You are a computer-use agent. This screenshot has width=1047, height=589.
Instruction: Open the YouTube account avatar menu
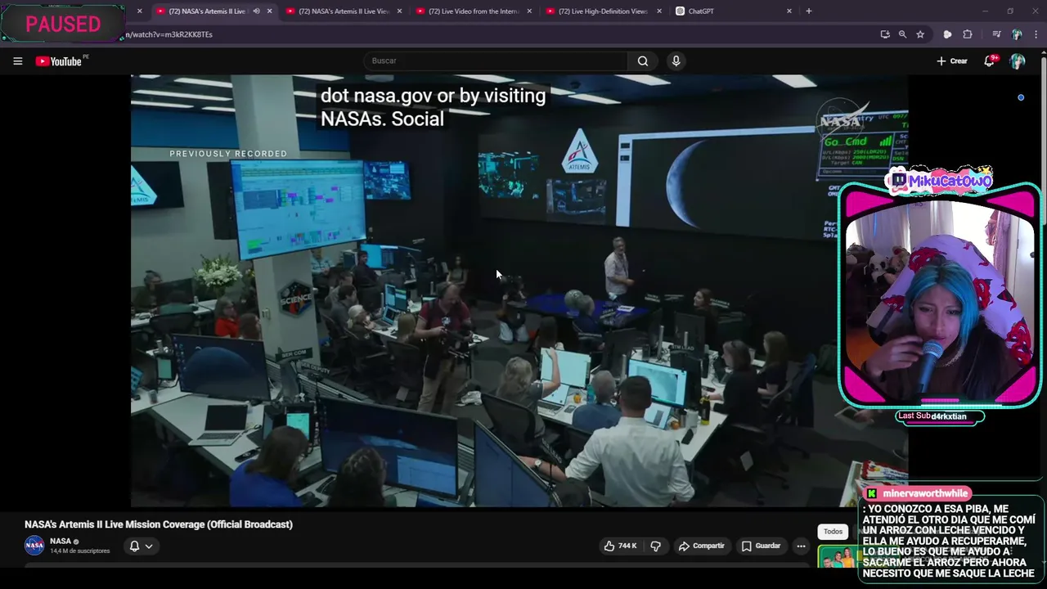[x=1018, y=61]
